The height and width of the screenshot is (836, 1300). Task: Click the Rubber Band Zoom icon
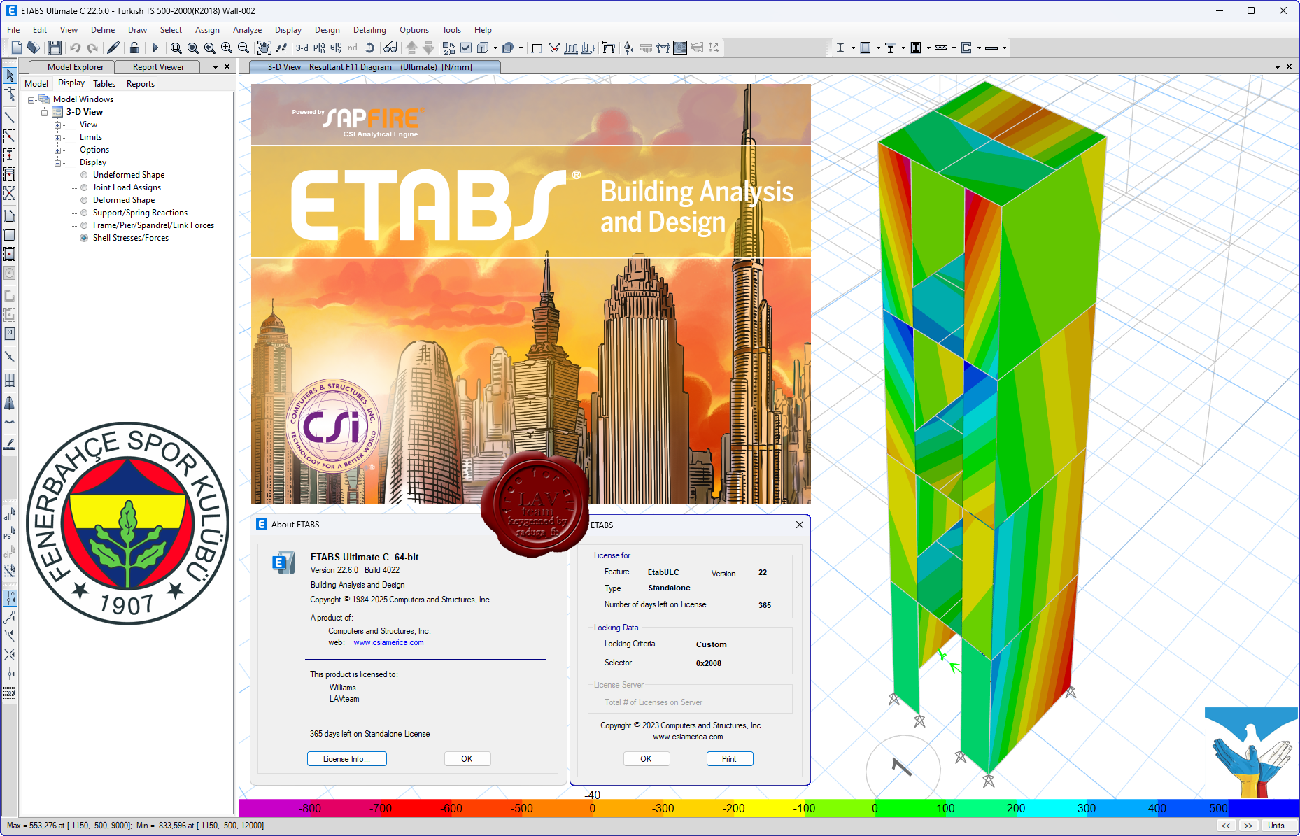tap(176, 48)
